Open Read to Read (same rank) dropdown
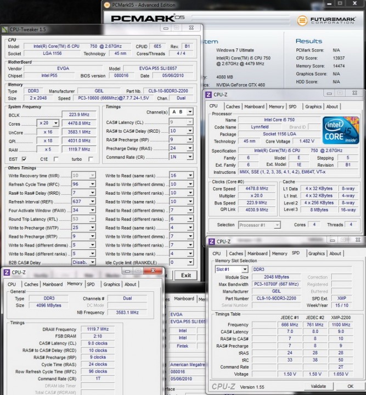366x395 pixels. point(190,228)
